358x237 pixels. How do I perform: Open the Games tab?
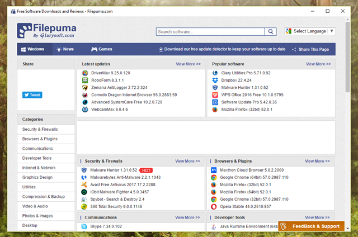tap(102, 49)
